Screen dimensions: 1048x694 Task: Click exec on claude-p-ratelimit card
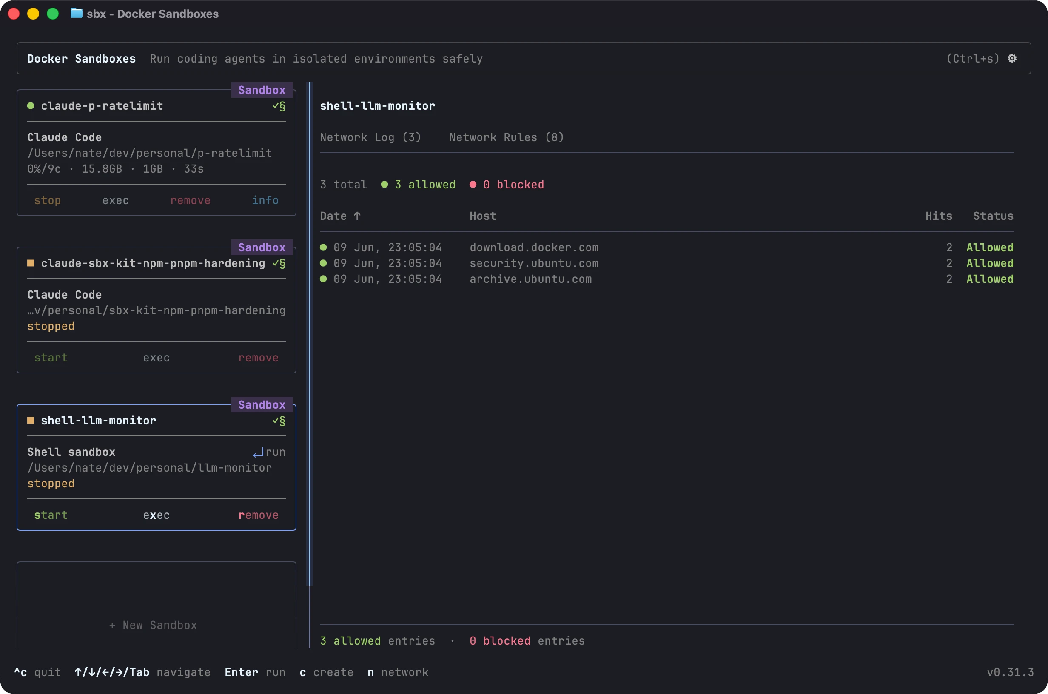116,200
